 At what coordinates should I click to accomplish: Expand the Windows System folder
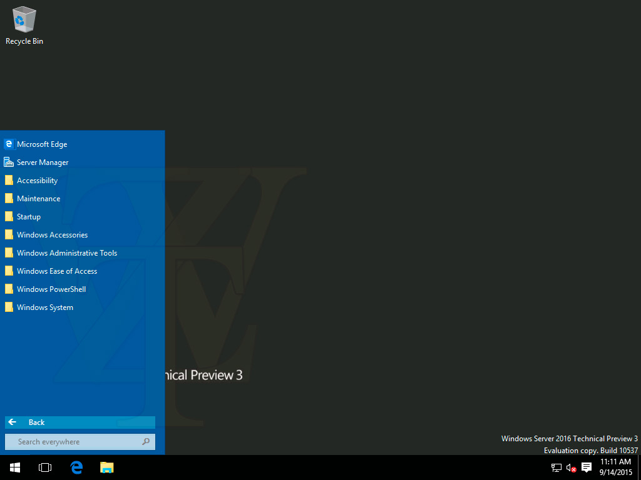point(44,307)
